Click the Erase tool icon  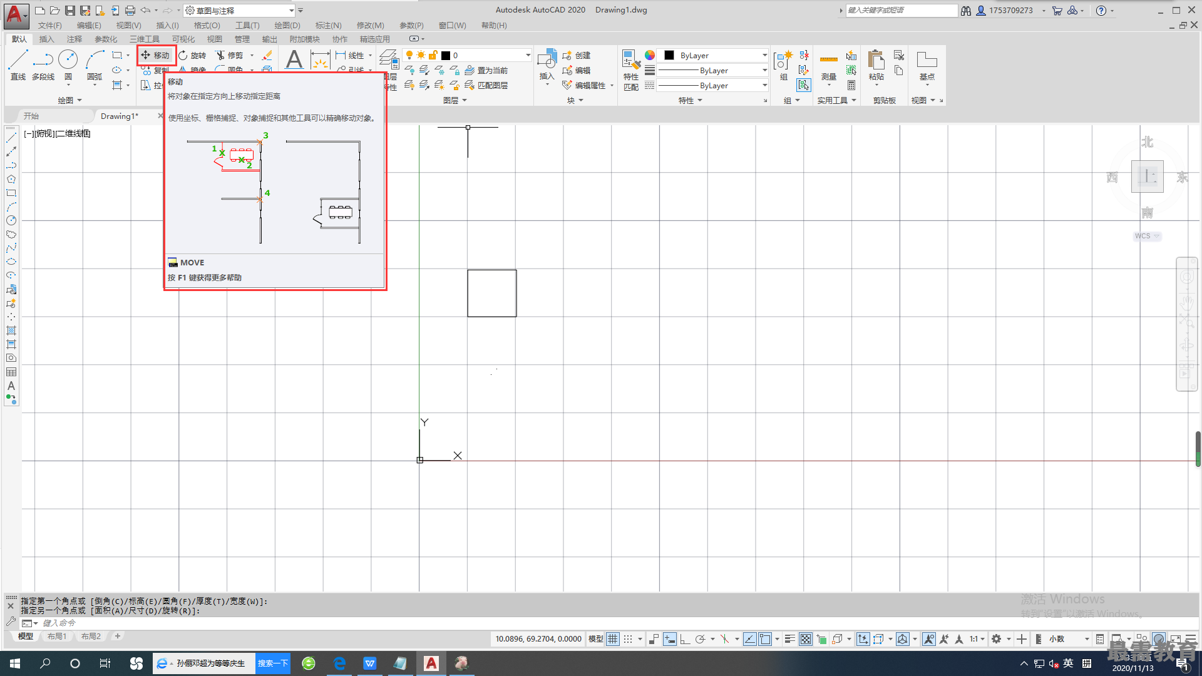click(267, 55)
